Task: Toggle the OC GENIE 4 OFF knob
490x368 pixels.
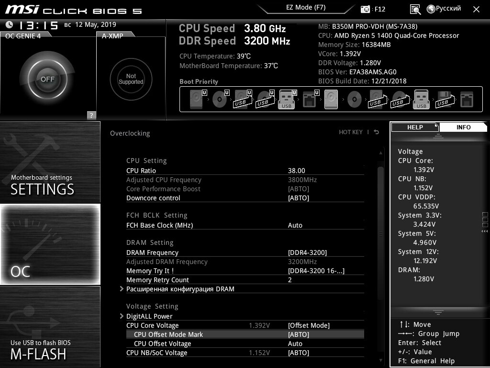Action: pos(47,79)
